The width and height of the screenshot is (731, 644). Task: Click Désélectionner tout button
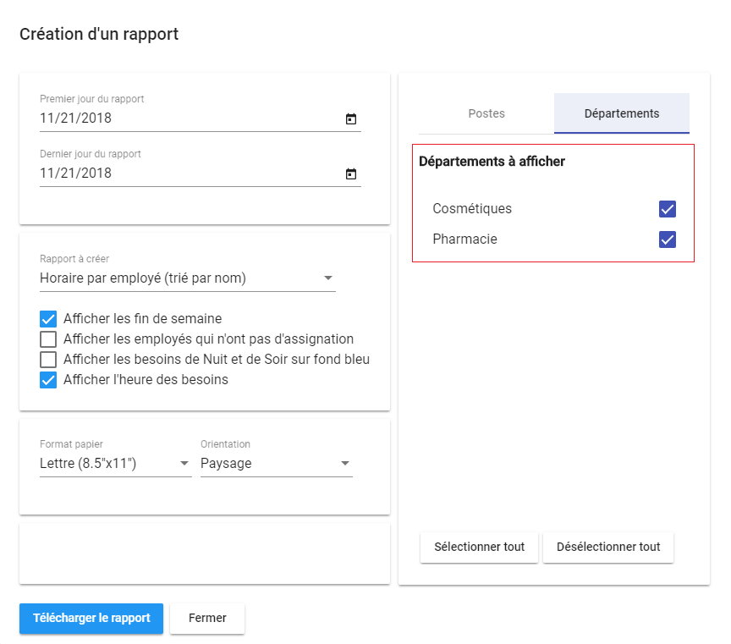point(608,547)
